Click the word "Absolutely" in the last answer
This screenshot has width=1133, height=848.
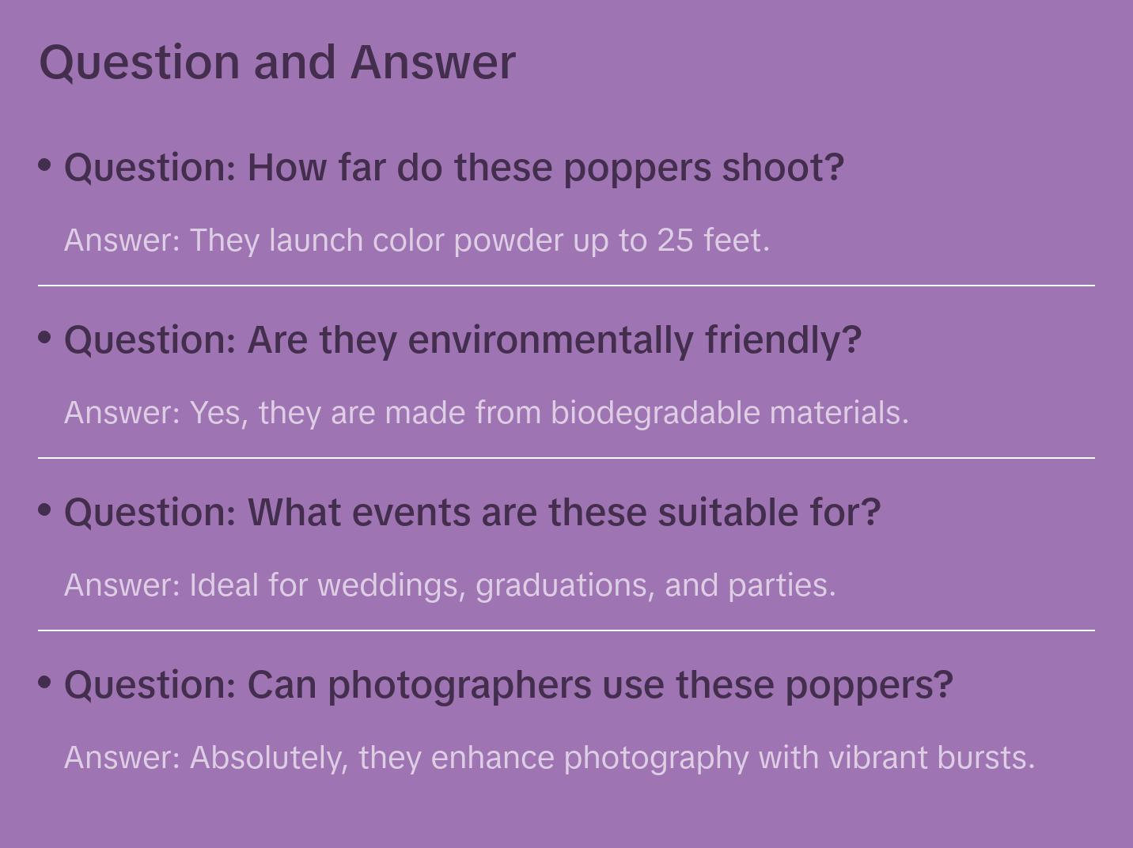269,758
